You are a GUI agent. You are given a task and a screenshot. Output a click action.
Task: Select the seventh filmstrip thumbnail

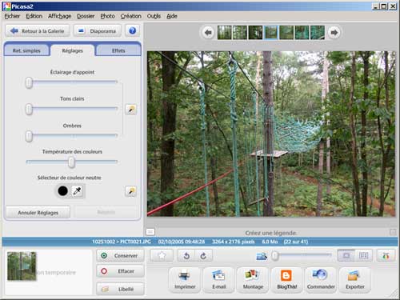(318, 33)
